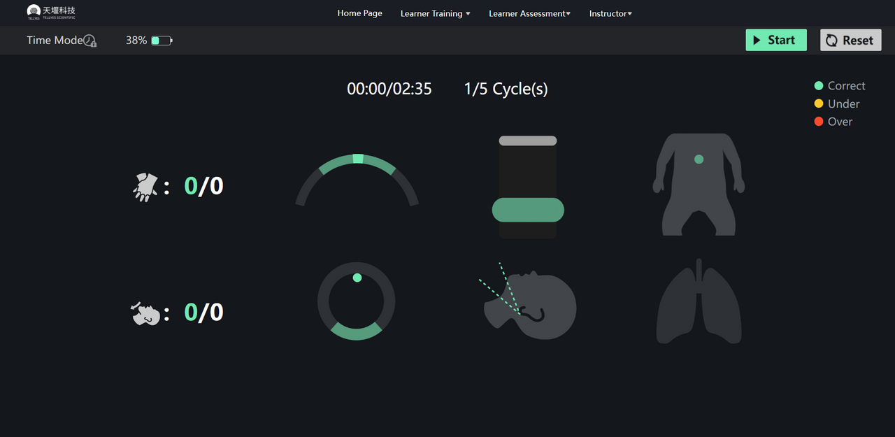The image size is (895, 437).
Task: Click the rescue breath ventilation icon
Action: point(146,314)
